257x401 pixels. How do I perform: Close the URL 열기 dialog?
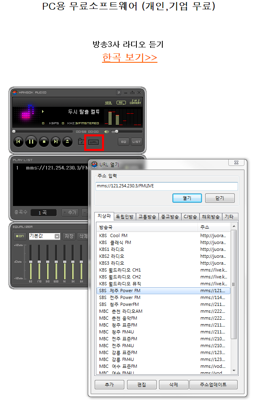[x=236, y=162]
